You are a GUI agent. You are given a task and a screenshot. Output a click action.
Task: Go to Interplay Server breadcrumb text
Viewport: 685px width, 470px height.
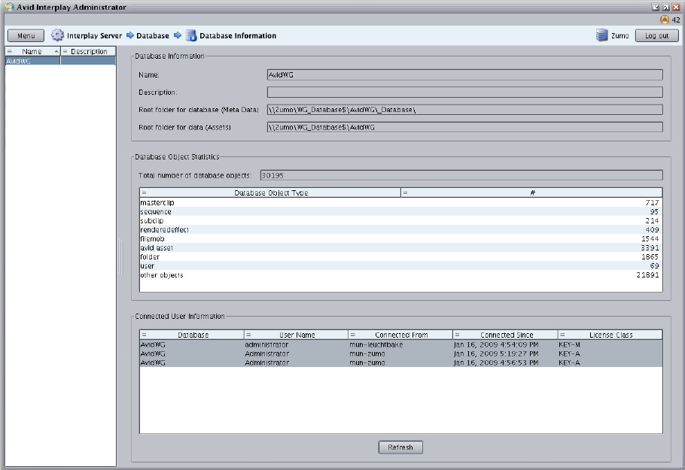click(x=94, y=36)
